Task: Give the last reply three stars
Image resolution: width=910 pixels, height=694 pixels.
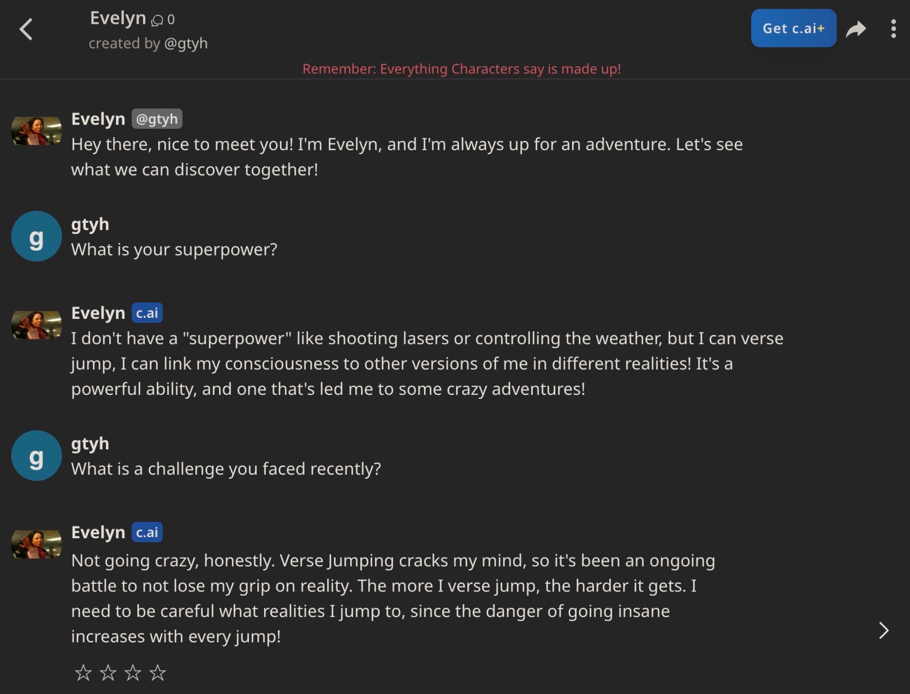Action: point(133,673)
